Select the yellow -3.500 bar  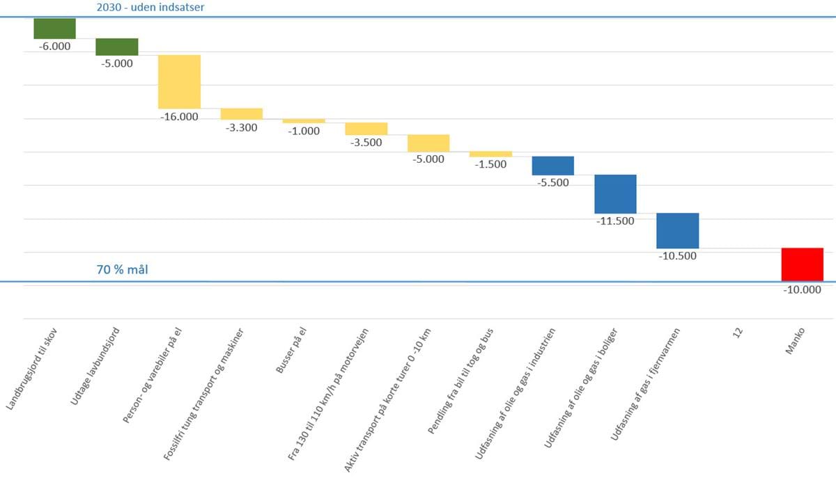point(366,129)
